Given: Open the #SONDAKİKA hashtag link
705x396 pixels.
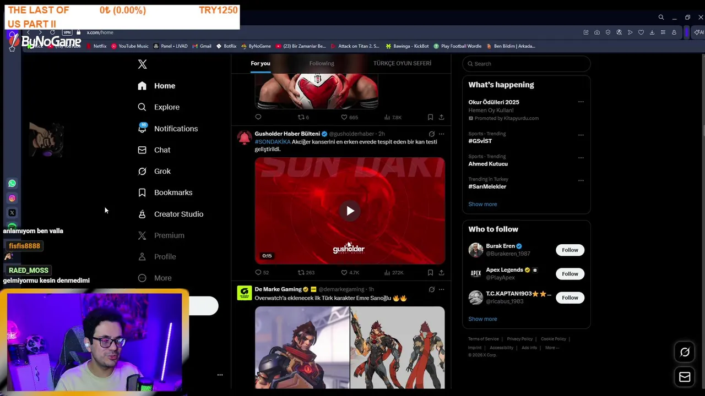Looking at the screenshot, I should [x=272, y=142].
